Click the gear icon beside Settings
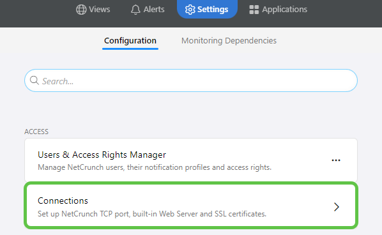The image size is (382, 235). [190, 10]
